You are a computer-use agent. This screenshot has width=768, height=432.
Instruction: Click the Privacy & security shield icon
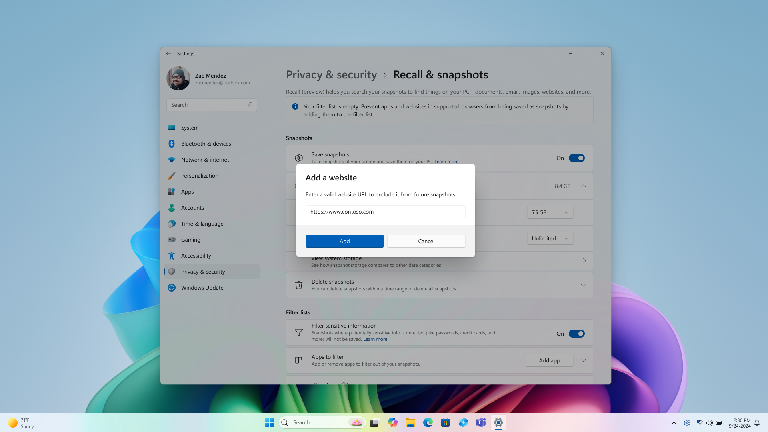(x=172, y=271)
